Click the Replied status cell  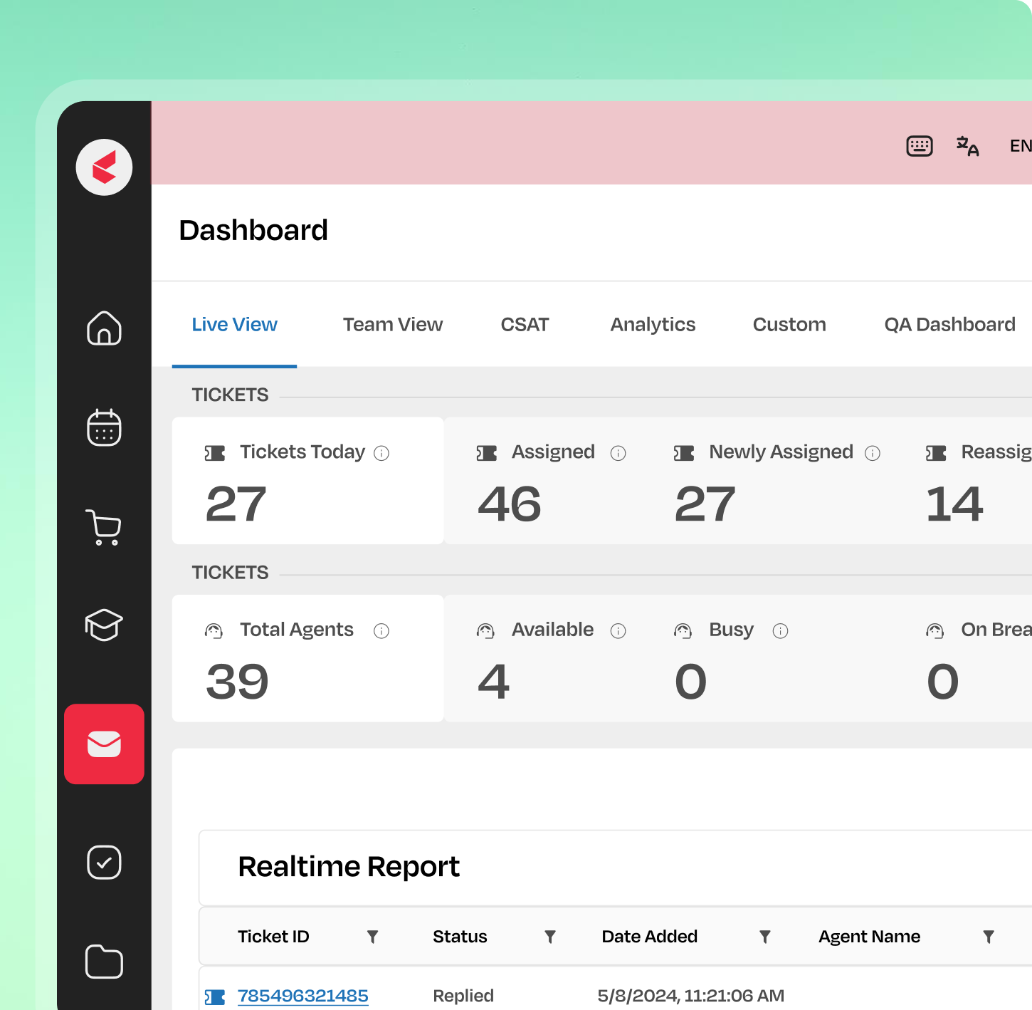pyautogui.click(x=463, y=996)
